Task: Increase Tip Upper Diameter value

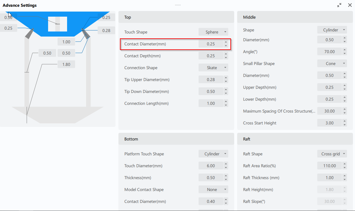Action: tap(226, 78)
